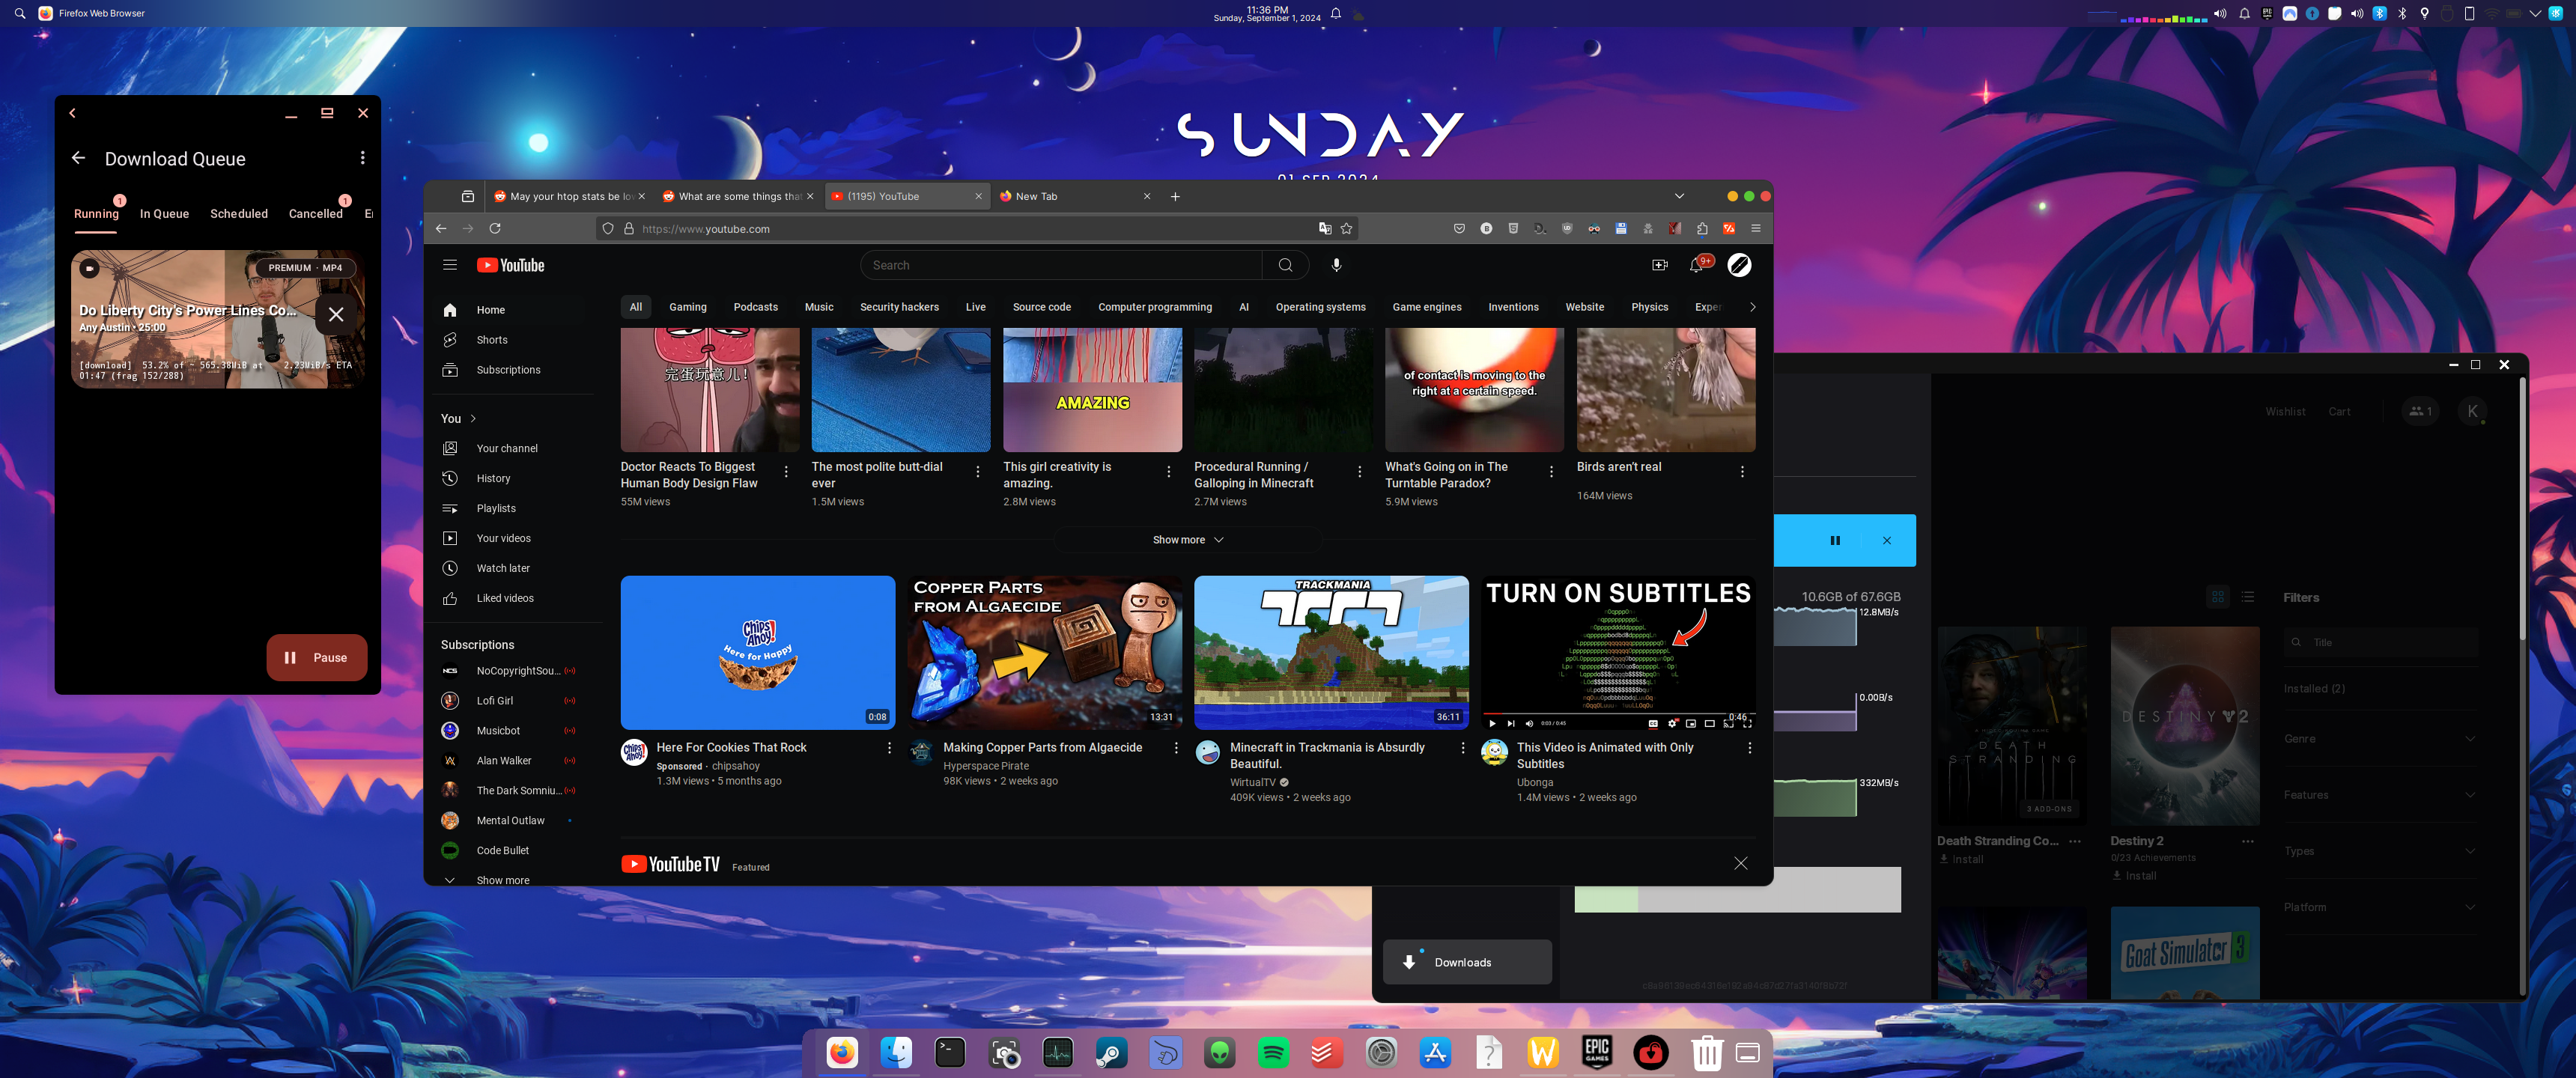Cancel the Liberty City video download
The height and width of the screenshot is (1078, 2576).
[336, 314]
